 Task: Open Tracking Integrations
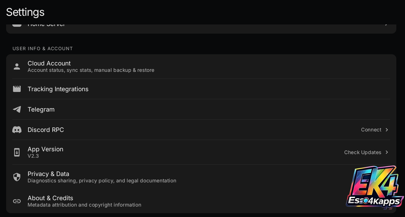coord(201,89)
